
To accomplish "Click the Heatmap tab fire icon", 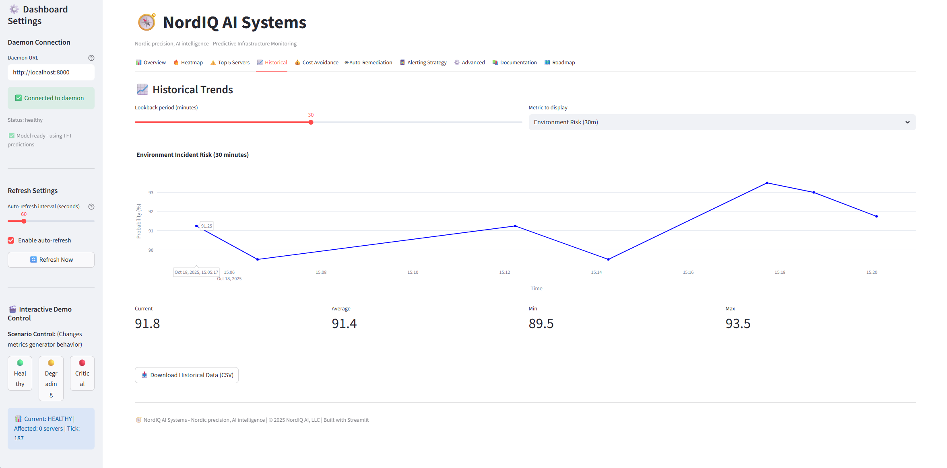I will tap(176, 62).
